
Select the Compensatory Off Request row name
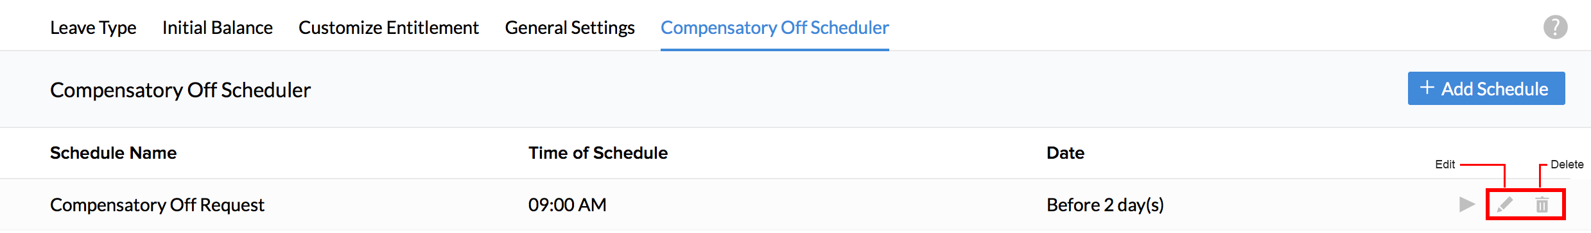tap(157, 205)
